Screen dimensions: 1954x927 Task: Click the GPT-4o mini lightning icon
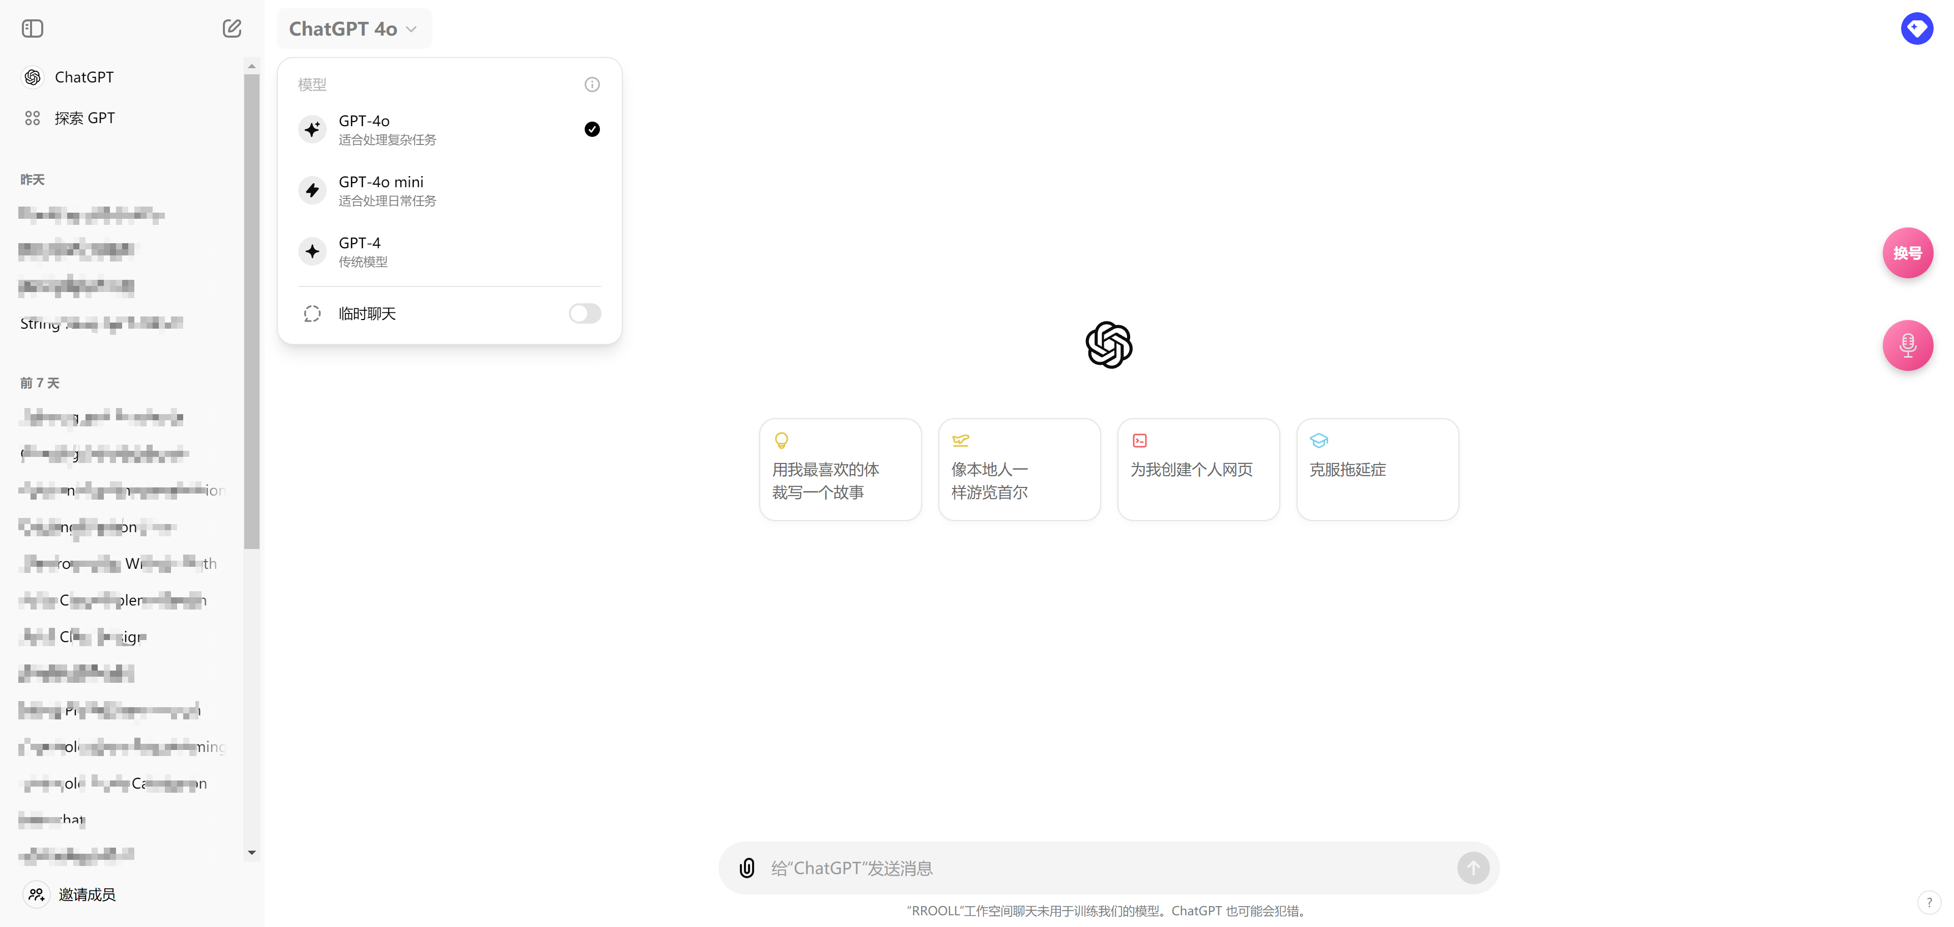coord(312,190)
